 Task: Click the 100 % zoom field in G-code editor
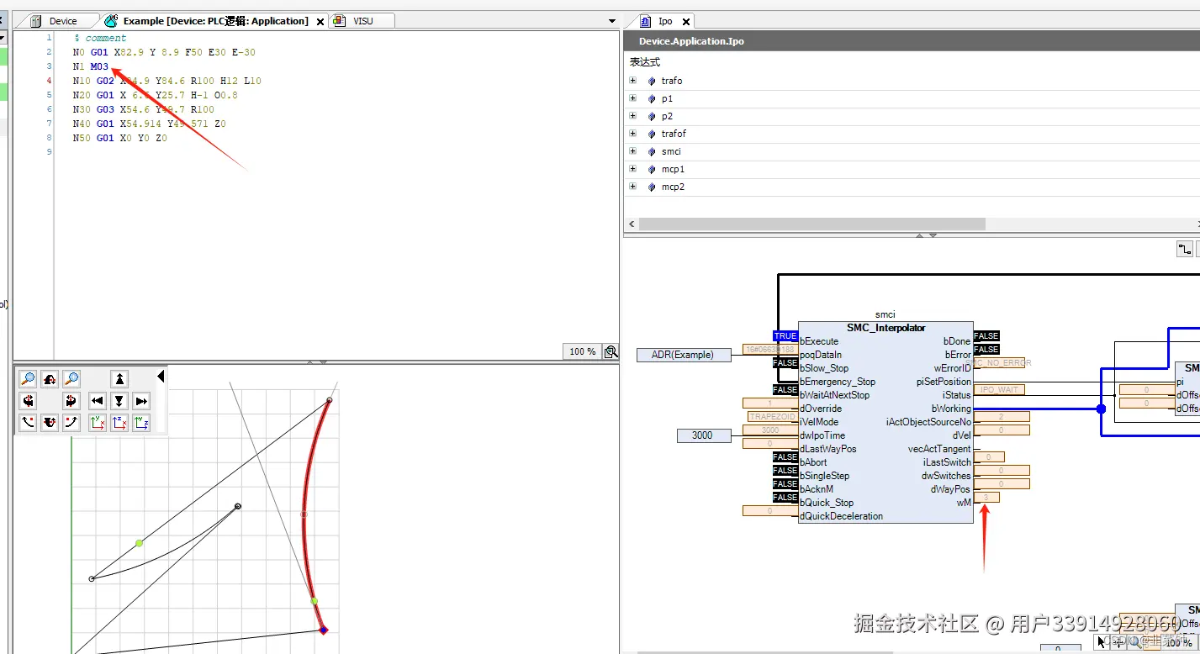click(582, 351)
